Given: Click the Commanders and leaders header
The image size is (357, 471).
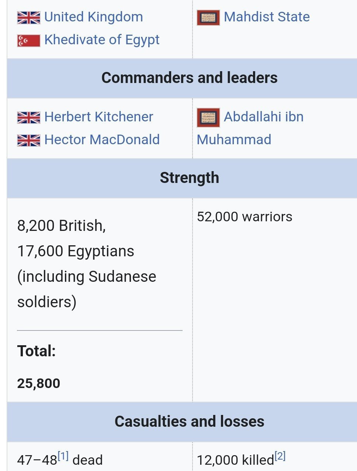Looking at the screenshot, I should click(x=189, y=78).
